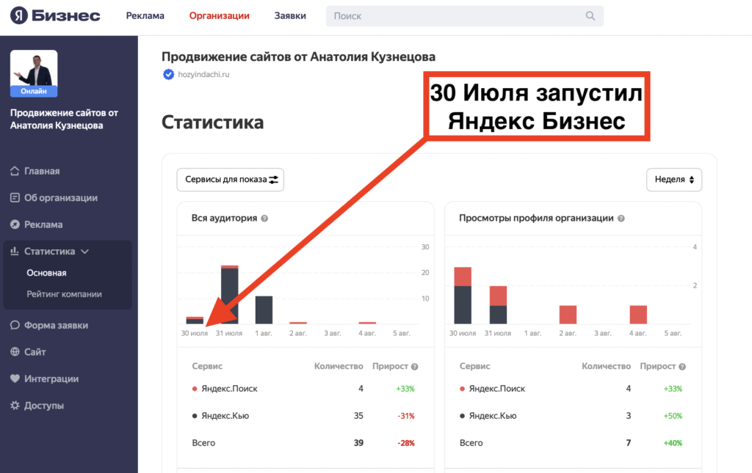Open Доступы sidebar page
The width and height of the screenshot is (752, 473).
pyautogui.click(x=43, y=406)
